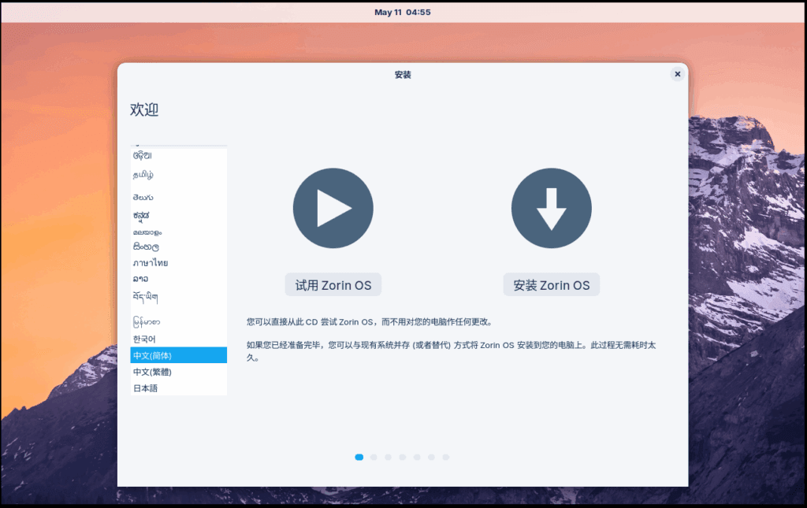This screenshot has width=807, height=508.
Task: Select Thai ภาษาไทย in the language list
Action: [x=151, y=263]
